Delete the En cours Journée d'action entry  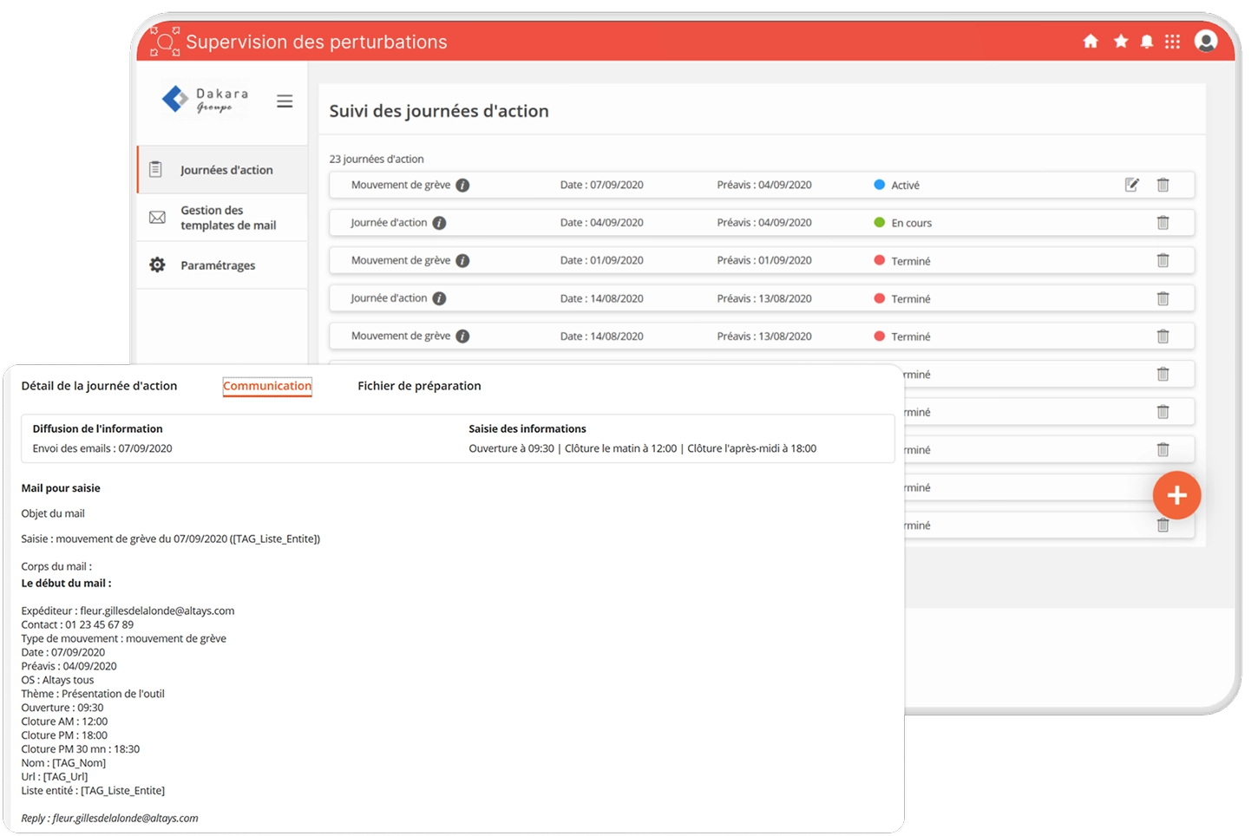1163,223
